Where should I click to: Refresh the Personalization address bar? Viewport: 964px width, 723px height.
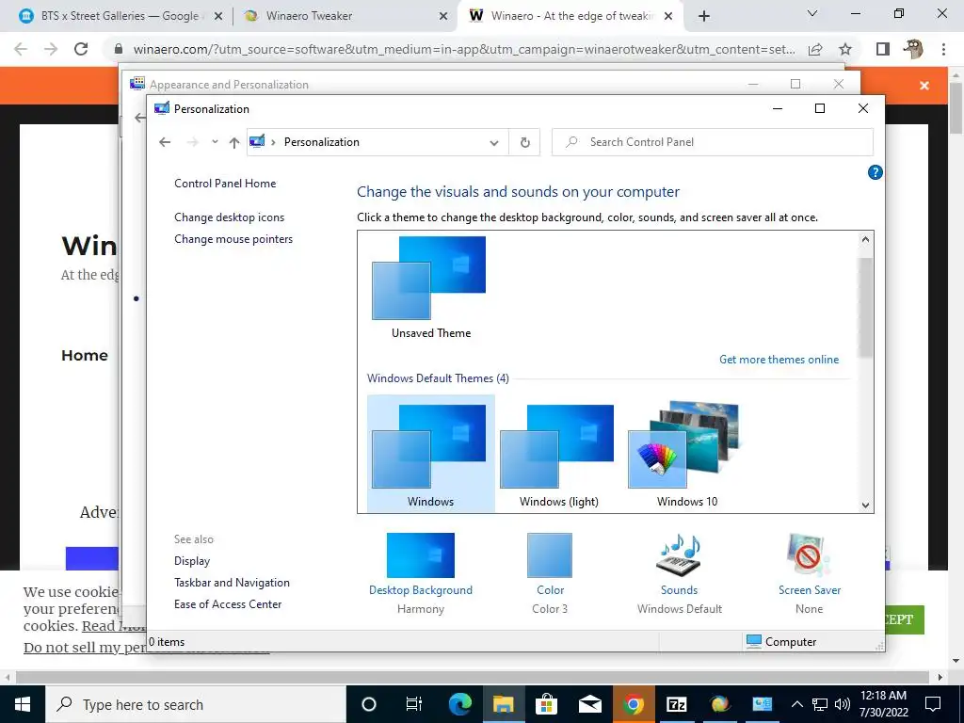click(525, 142)
